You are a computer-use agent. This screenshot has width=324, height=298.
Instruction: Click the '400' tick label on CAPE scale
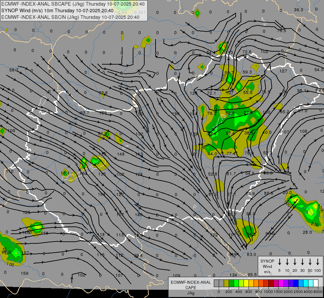(239, 292)
